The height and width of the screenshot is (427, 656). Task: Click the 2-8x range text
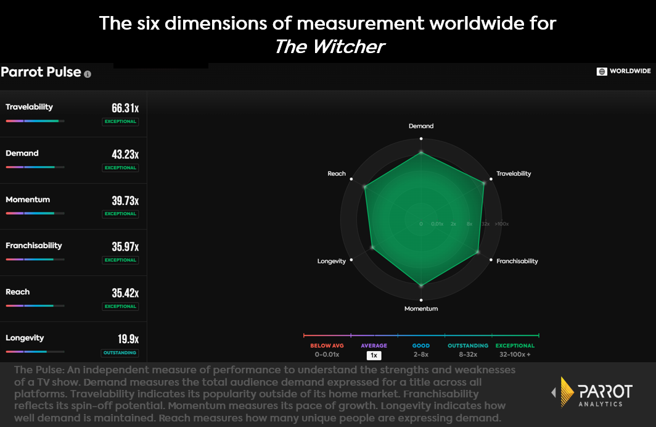click(x=421, y=355)
